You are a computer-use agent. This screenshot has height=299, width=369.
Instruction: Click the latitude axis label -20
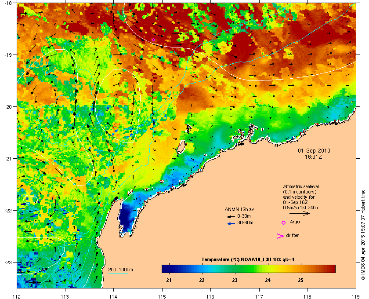click(7, 107)
